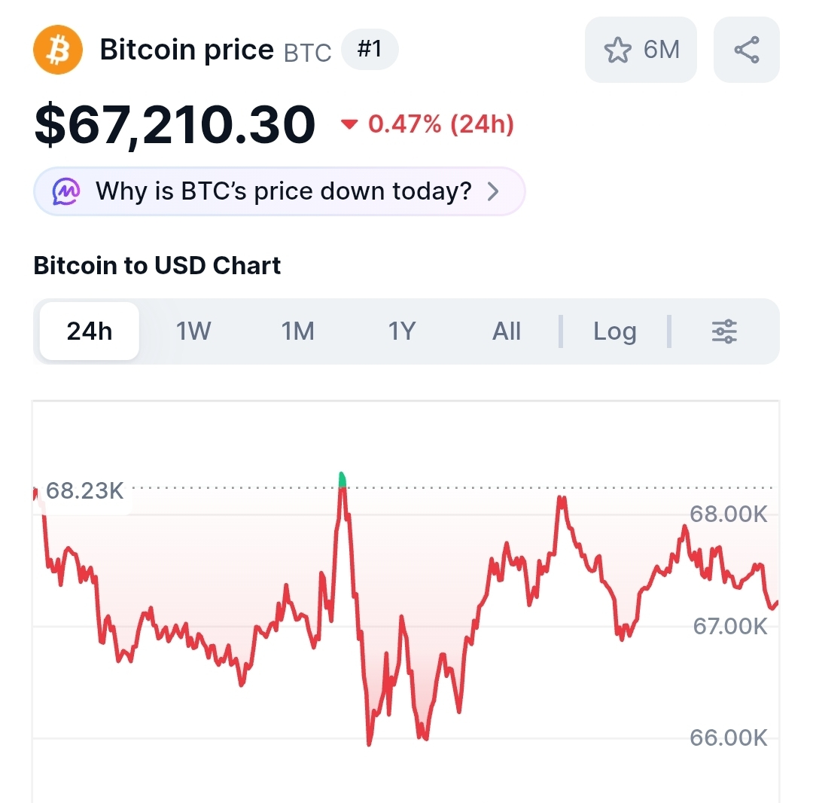Image resolution: width=813 pixels, height=803 pixels.
Task: Click the 68.23K opening price label
Action: (x=84, y=491)
